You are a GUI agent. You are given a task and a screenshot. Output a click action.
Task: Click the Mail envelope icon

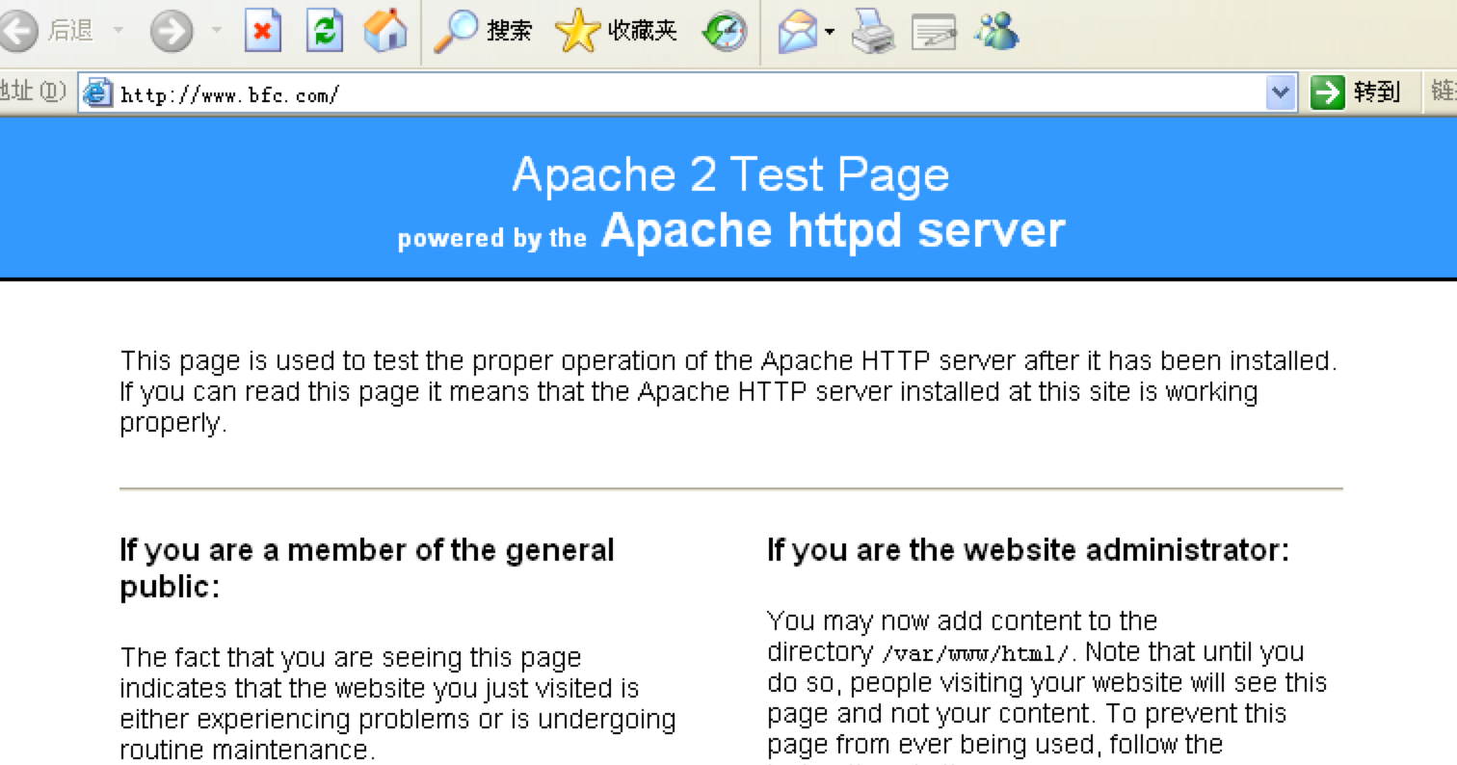797,32
